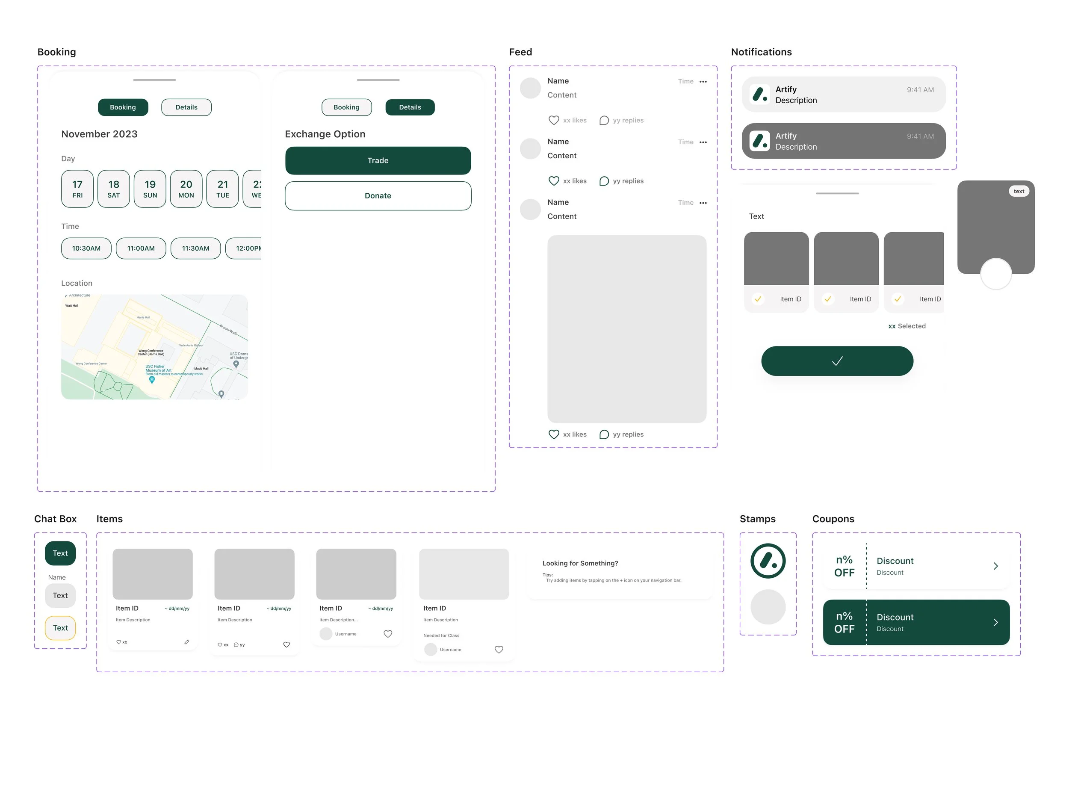This screenshot has height=792, width=1069.
Task: Toggle checkmark on third Item ID card
Action: click(898, 299)
